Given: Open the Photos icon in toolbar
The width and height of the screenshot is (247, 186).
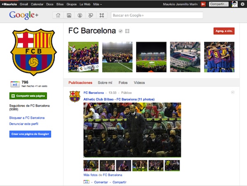Looking at the screenshot, I should pos(69,15).
